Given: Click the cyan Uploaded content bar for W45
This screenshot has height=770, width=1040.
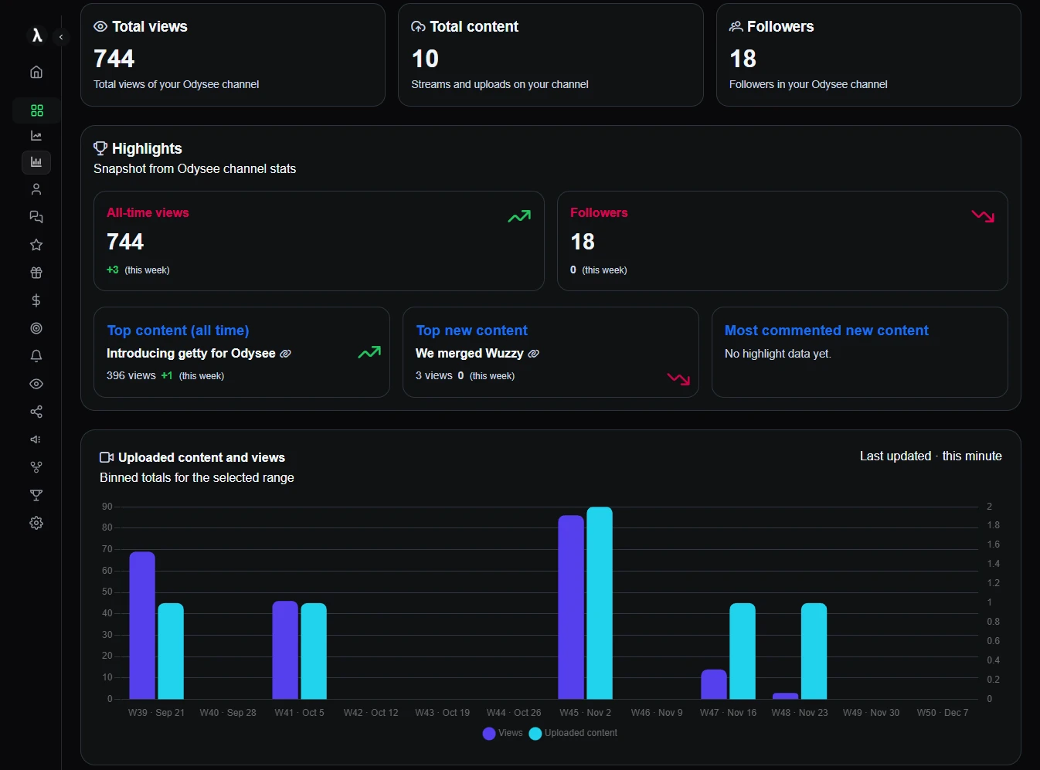Looking at the screenshot, I should pos(600,603).
